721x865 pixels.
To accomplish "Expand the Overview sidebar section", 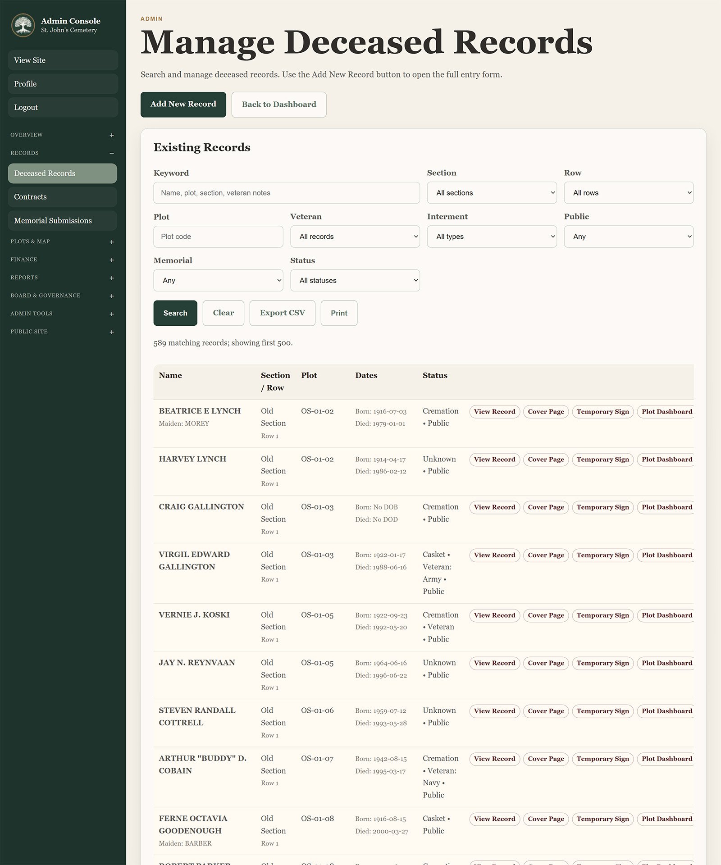I will pos(62,135).
